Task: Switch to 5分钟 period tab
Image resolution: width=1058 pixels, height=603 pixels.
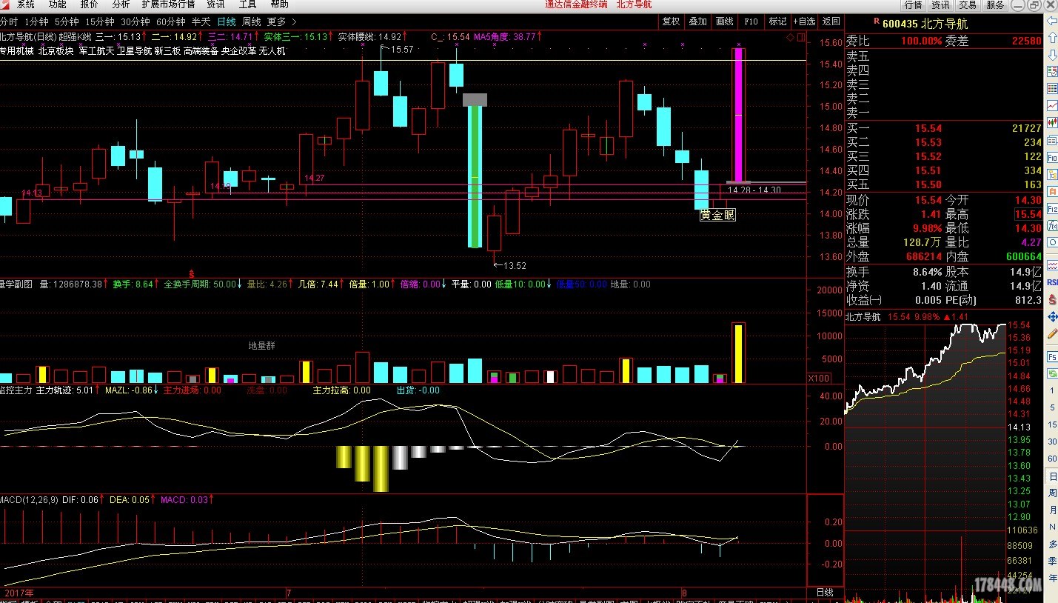Action: (x=67, y=21)
